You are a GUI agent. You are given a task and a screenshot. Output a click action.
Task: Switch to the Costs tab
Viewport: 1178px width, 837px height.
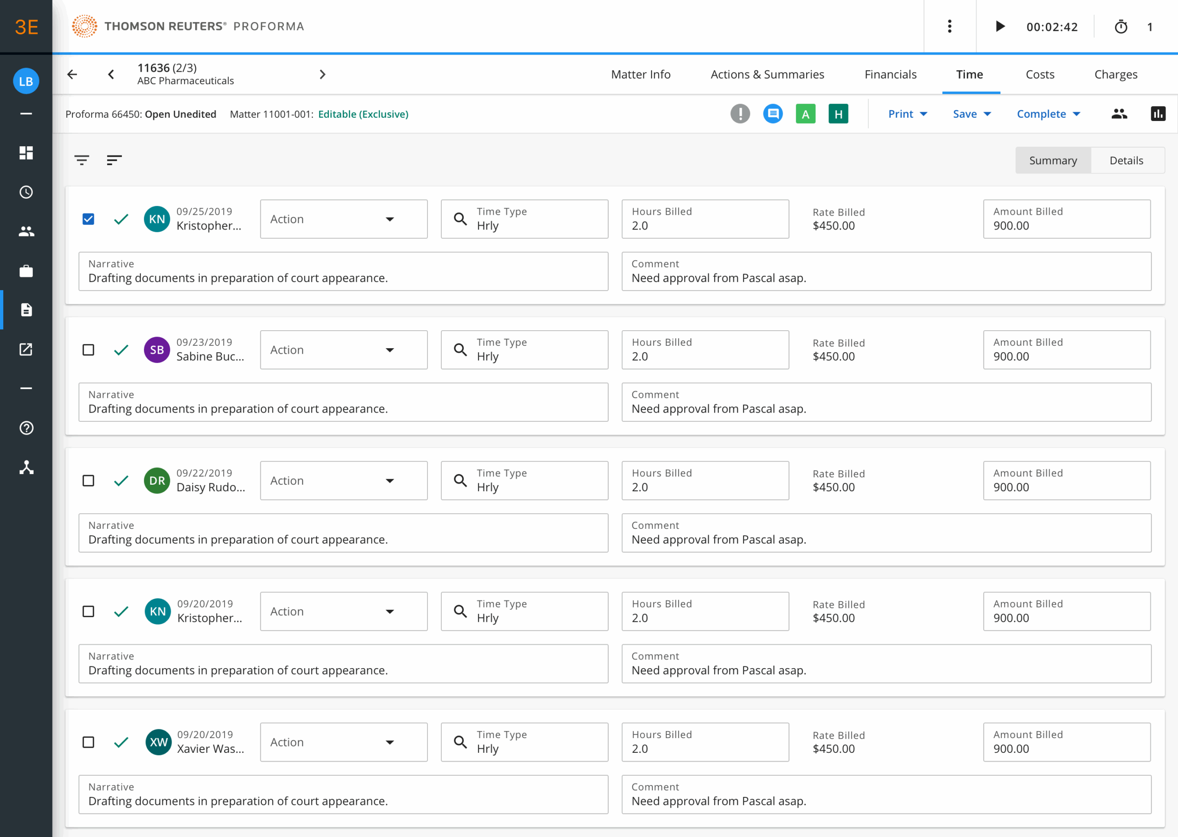click(x=1039, y=75)
